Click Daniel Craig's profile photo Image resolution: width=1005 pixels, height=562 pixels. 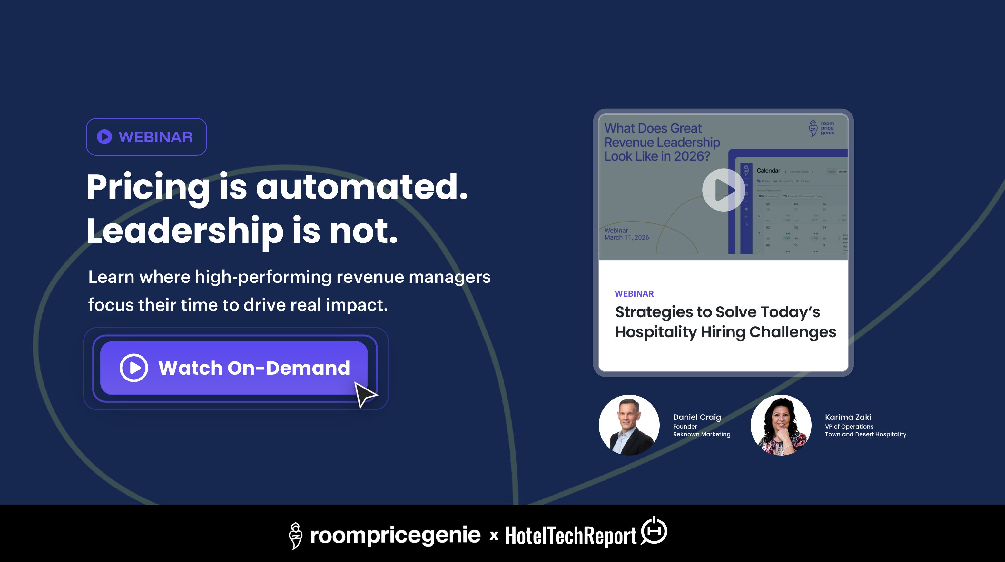[x=629, y=425]
